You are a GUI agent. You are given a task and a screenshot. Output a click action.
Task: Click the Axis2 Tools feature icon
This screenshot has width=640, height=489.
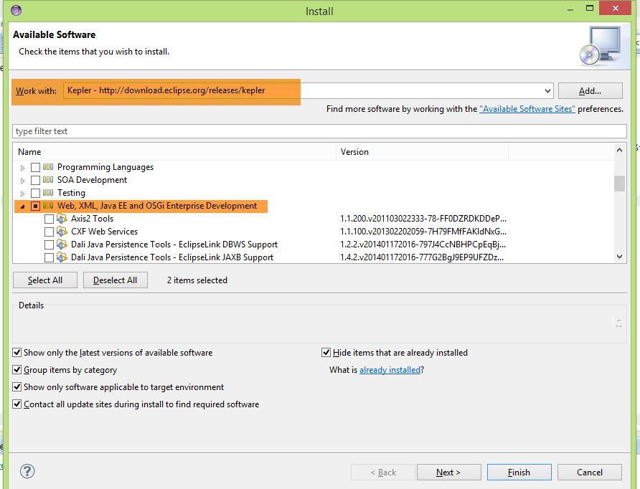pyautogui.click(x=62, y=219)
